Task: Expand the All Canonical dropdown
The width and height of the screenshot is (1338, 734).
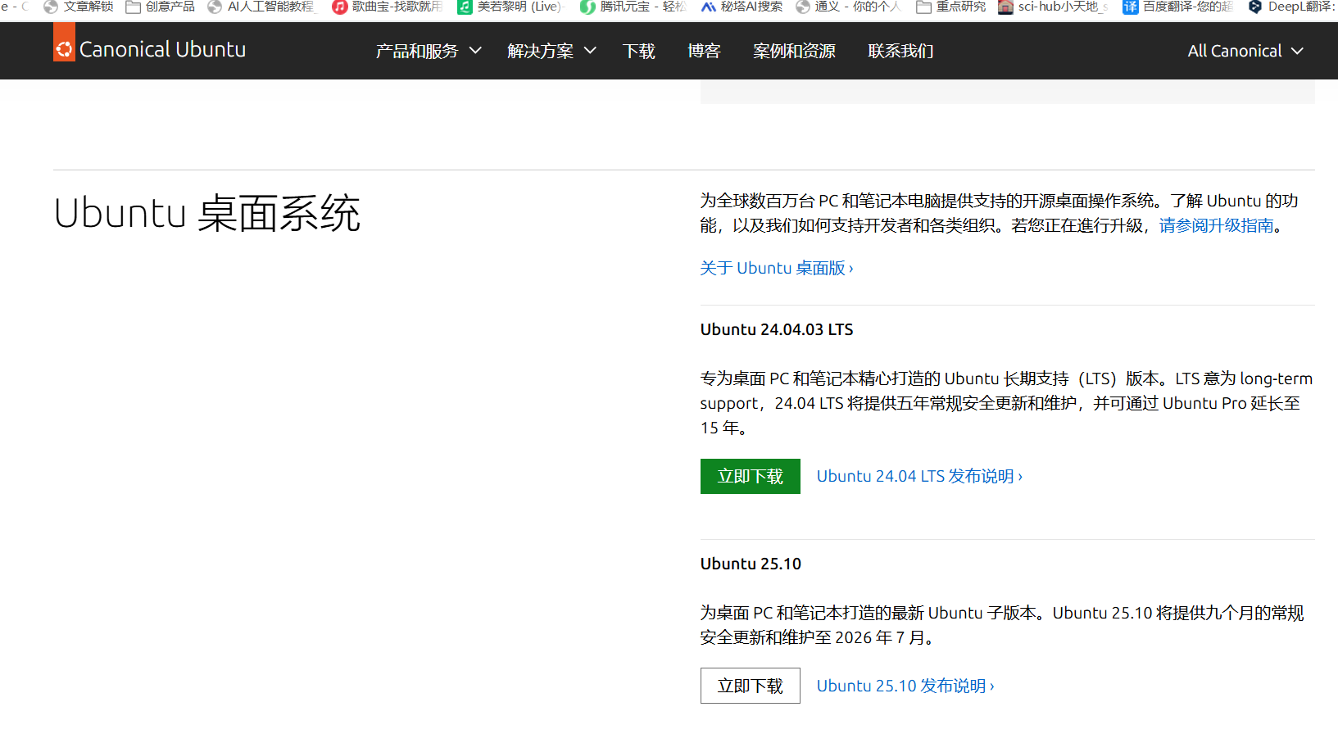Action: pos(1245,51)
